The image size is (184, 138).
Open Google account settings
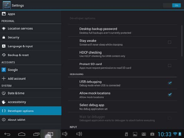[x=31, y=70]
